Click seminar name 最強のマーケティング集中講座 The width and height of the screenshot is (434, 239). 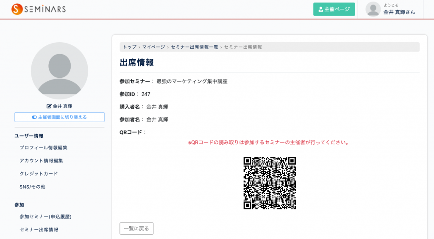pos(192,82)
